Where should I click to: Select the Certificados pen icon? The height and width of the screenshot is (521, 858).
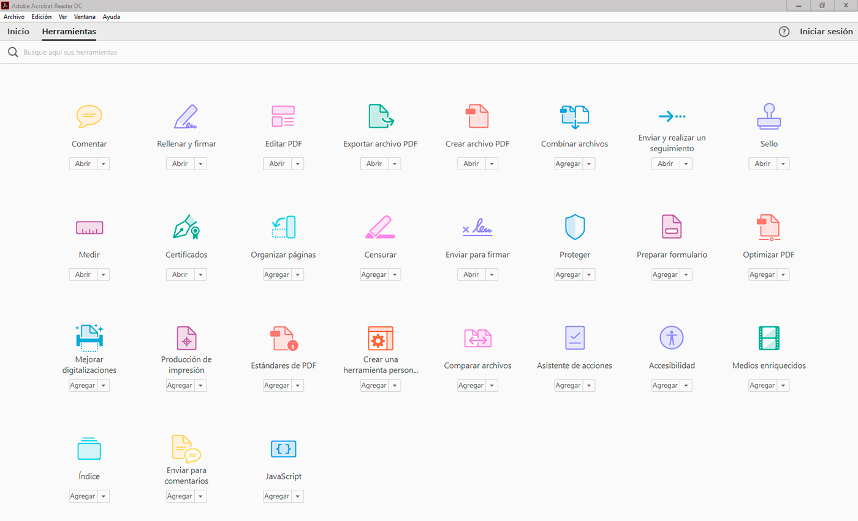pyautogui.click(x=186, y=227)
